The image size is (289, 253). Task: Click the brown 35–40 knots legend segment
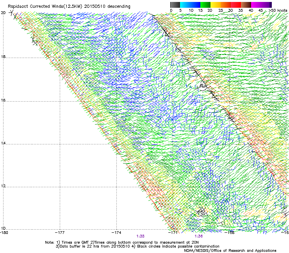tap(246, 5)
